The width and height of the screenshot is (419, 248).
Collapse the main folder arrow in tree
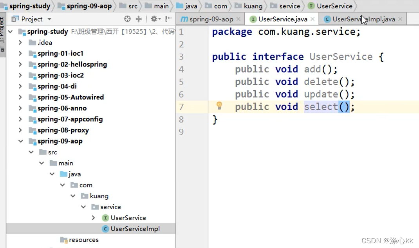click(x=42, y=163)
